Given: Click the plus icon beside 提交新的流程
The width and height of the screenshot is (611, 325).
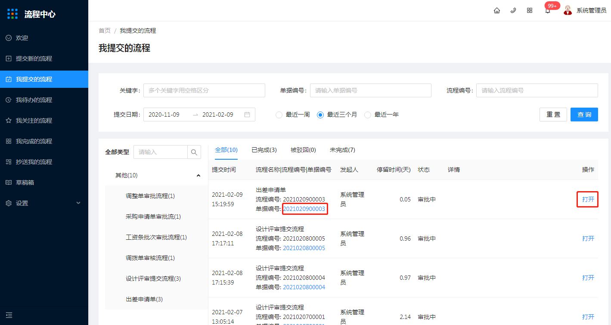Looking at the screenshot, I should coord(9,59).
